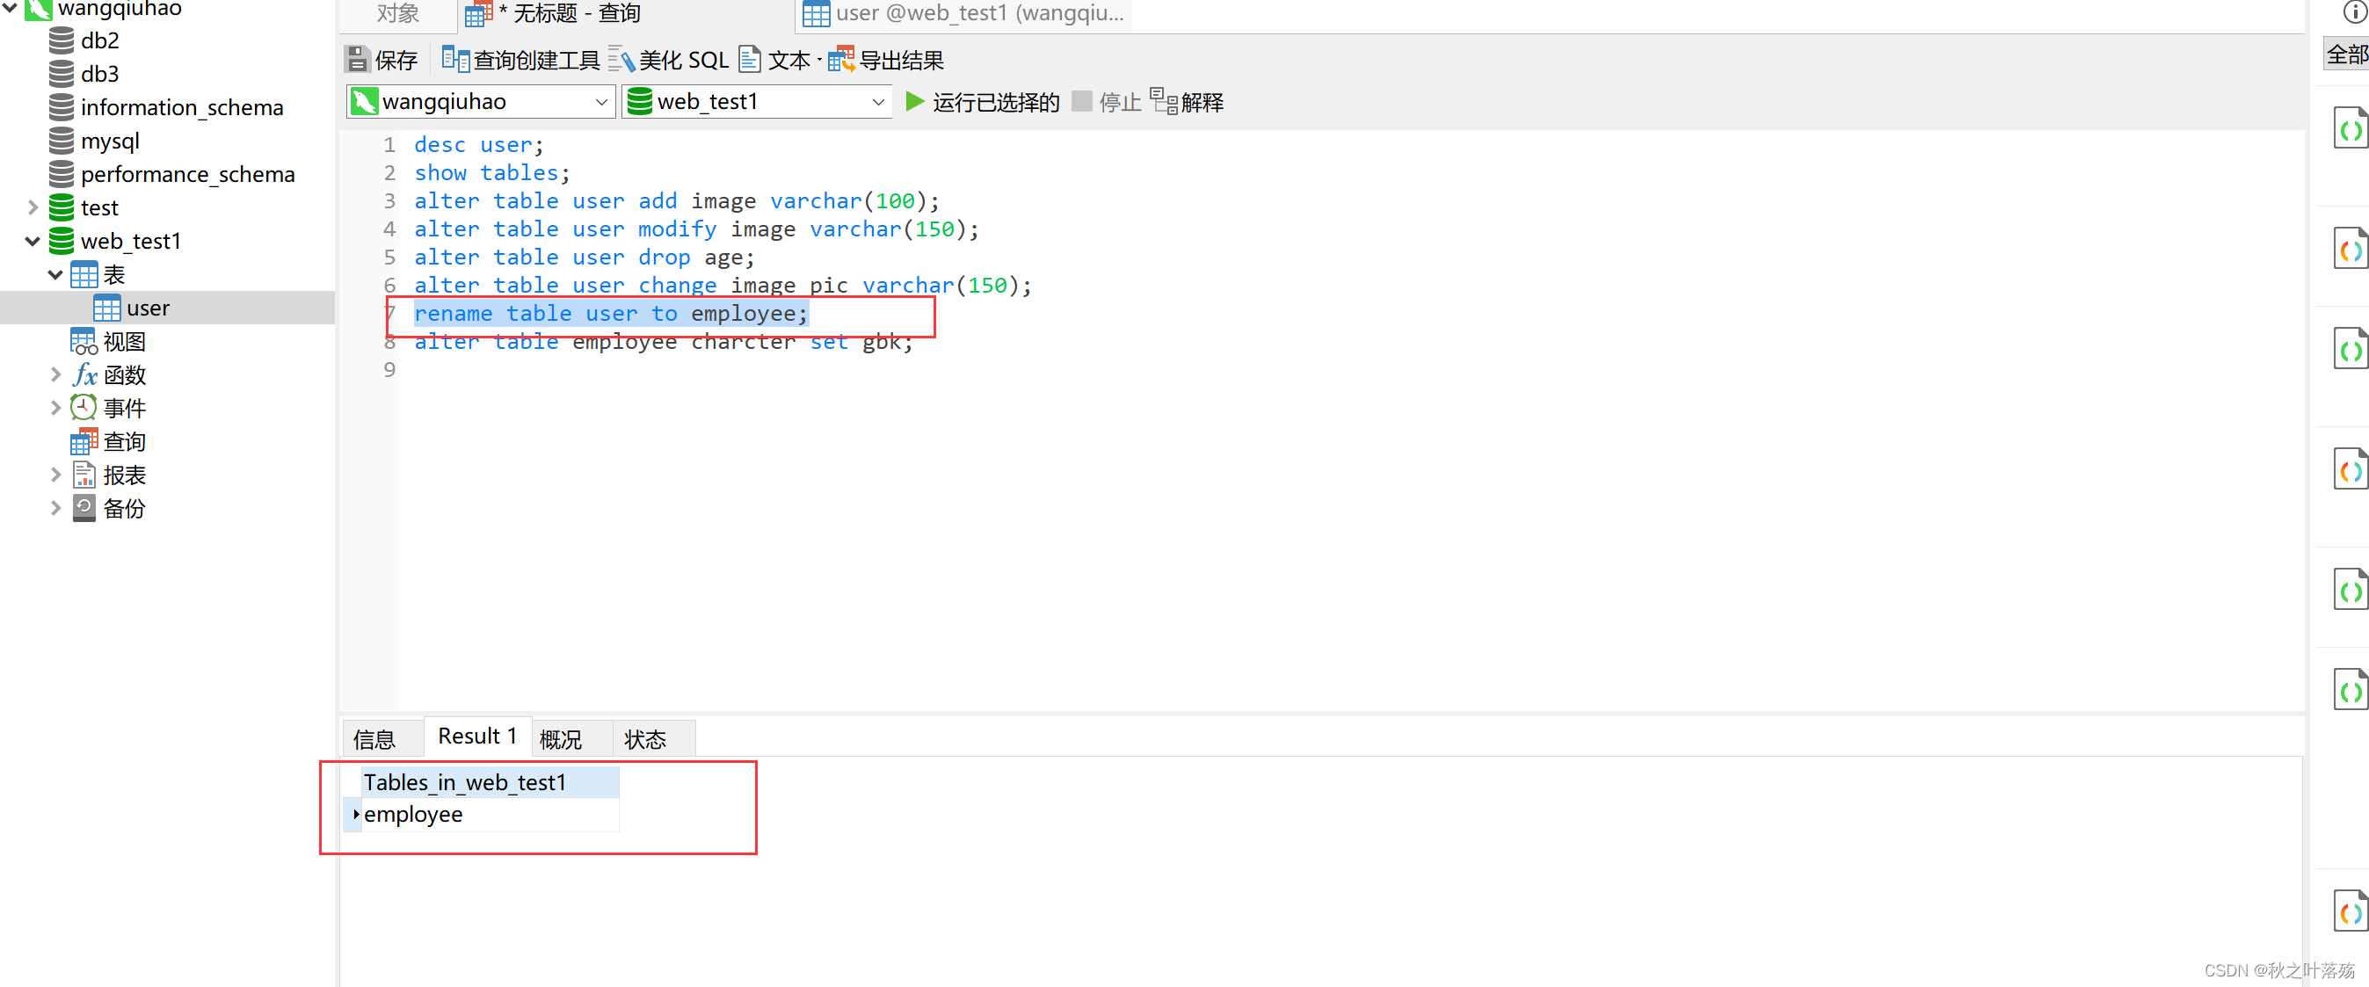Export results with 导出结果
Screen dimensions: 2369x987
click(x=885, y=61)
